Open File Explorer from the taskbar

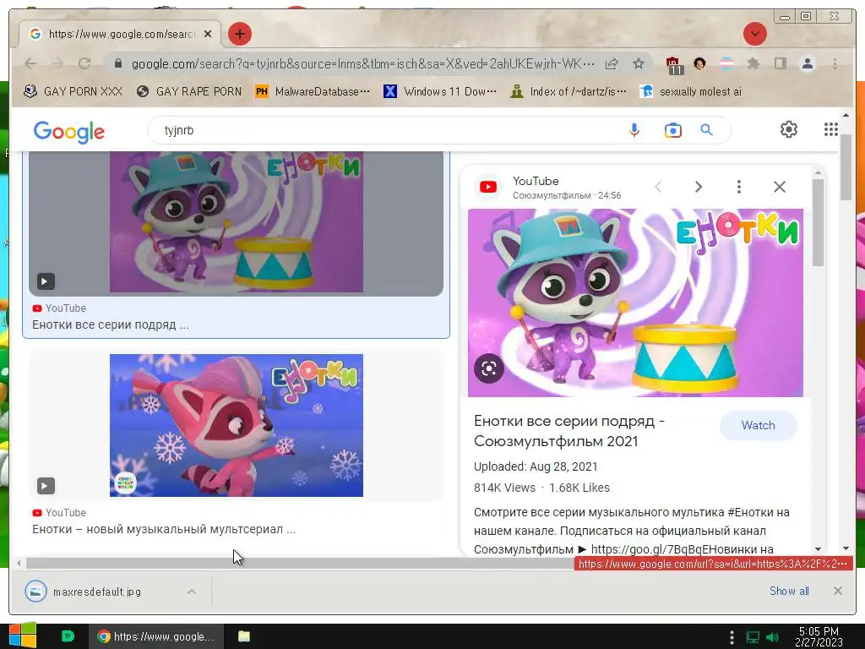[244, 636]
